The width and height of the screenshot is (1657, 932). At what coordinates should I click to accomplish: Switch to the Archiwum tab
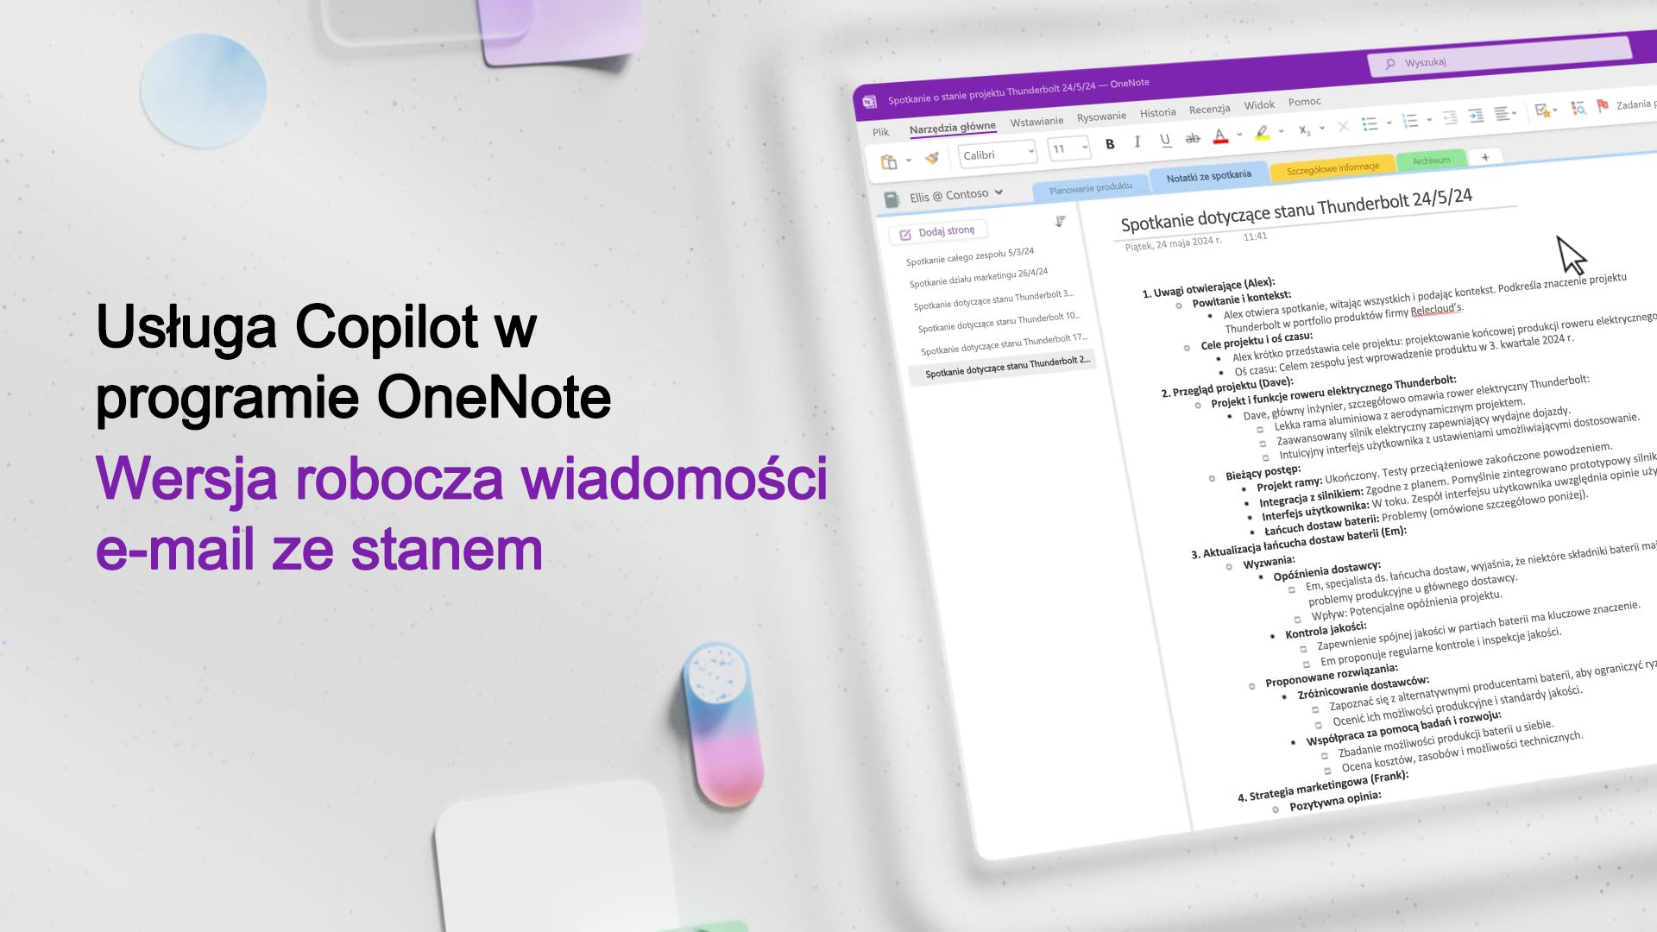pyautogui.click(x=1431, y=160)
